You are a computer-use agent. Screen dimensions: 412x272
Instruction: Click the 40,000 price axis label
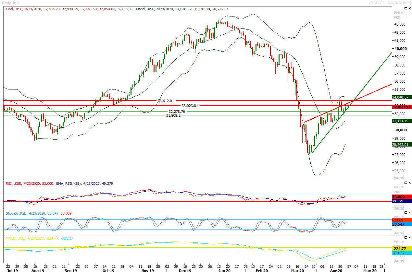(400, 49)
